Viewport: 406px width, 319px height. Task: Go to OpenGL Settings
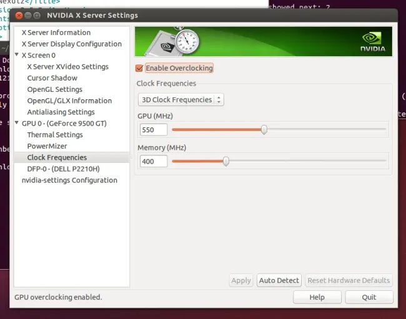[x=54, y=89]
